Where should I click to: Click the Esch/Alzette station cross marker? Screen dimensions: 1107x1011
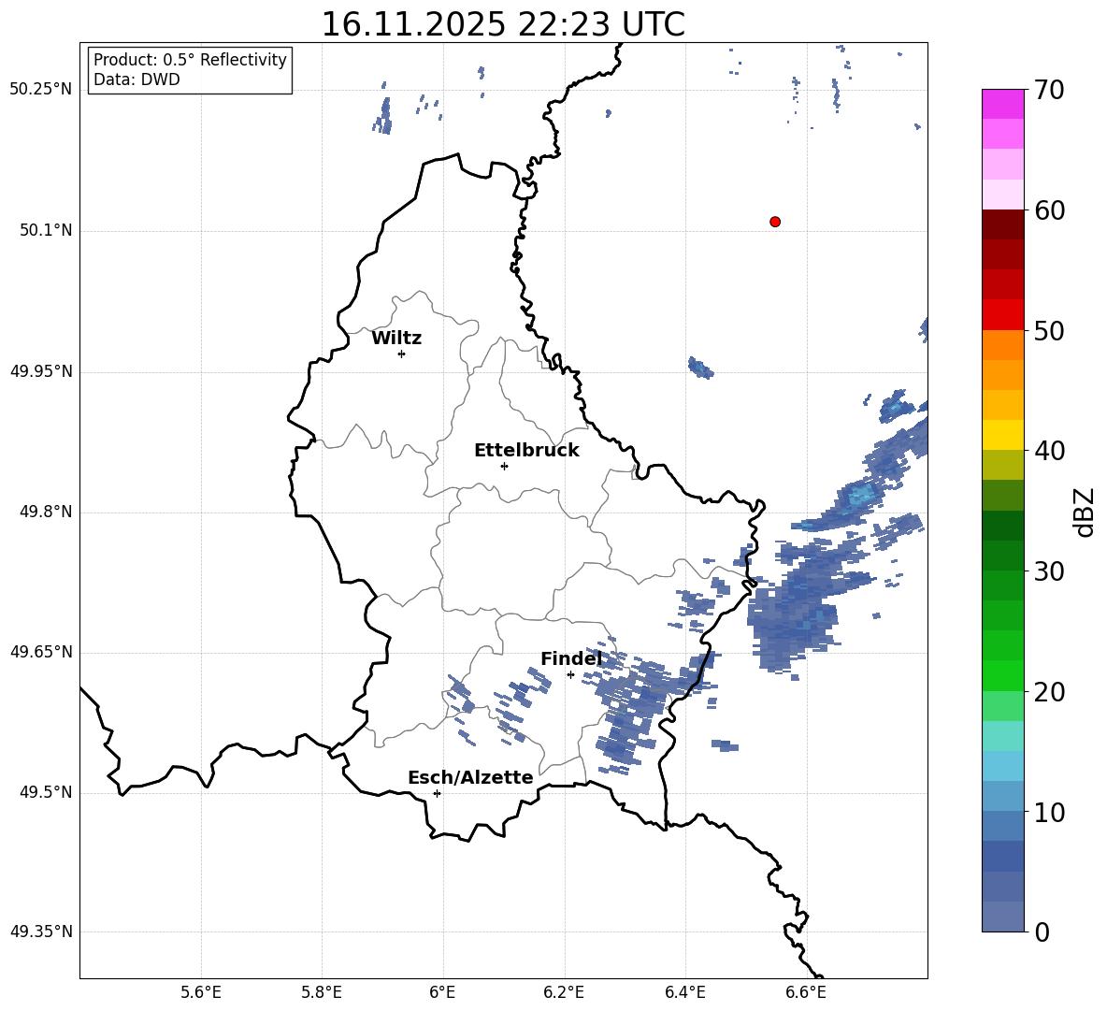pos(437,793)
